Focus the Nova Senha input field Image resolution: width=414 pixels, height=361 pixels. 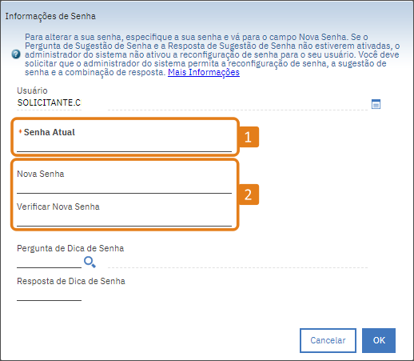[x=124, y=187]
